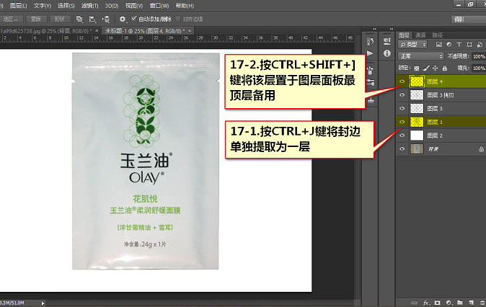Select 图层 4 yellow thumbnail
The image size is (486, 307).
click(x=417, y=81)
